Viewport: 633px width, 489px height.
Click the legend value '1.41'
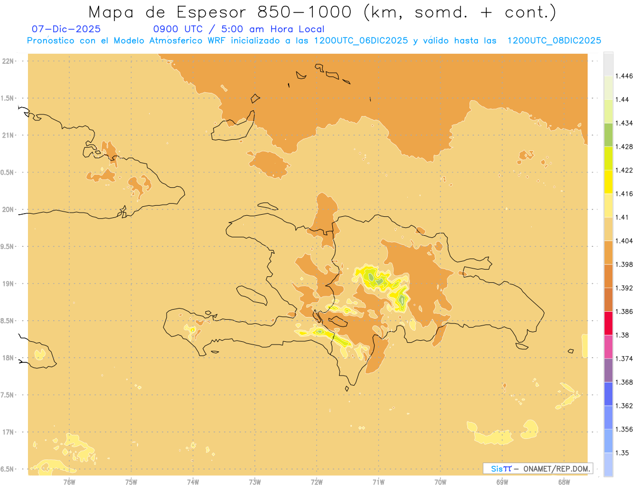[x=622, y=217]
